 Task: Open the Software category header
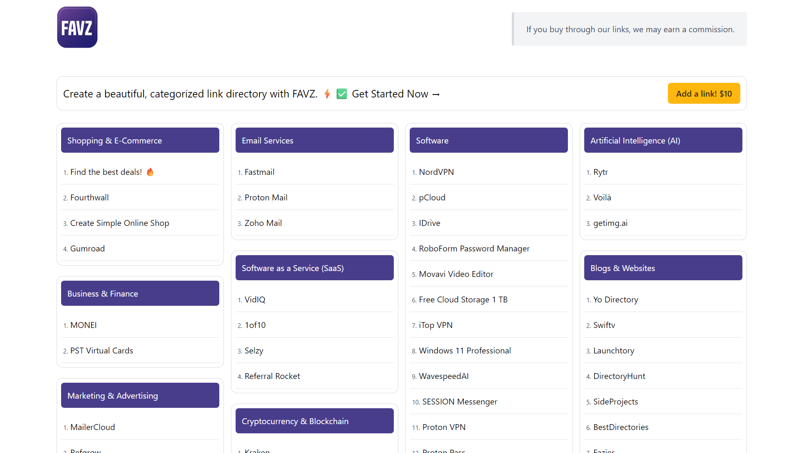click(x=488, y=141)
